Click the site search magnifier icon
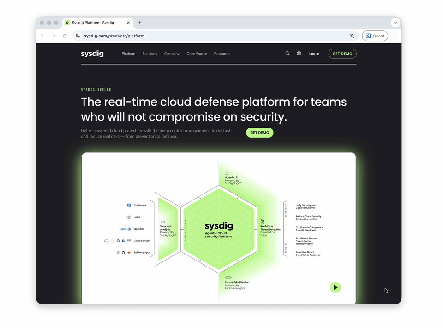 pyautogui.click(x=287, y=54)
